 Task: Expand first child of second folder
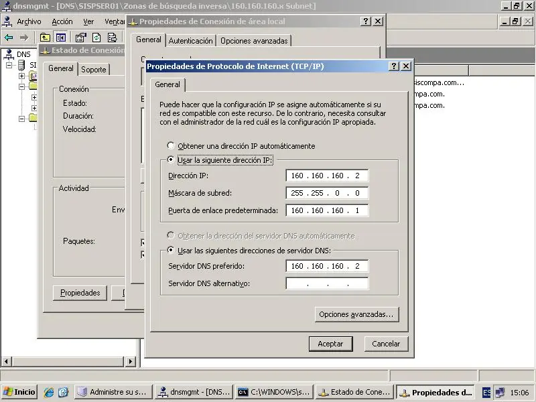click(34, 97)
